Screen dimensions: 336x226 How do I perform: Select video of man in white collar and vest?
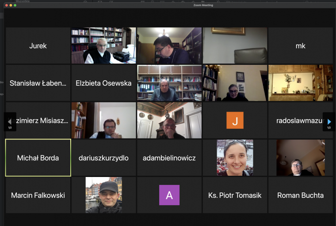pos(104,45)
